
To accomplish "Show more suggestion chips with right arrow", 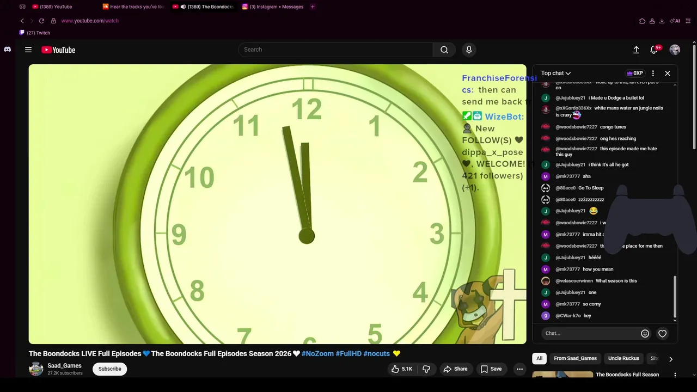I will (671, 359).
